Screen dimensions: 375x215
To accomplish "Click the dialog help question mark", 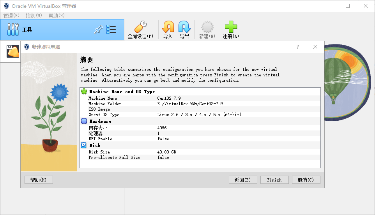I will pos(298,47).
